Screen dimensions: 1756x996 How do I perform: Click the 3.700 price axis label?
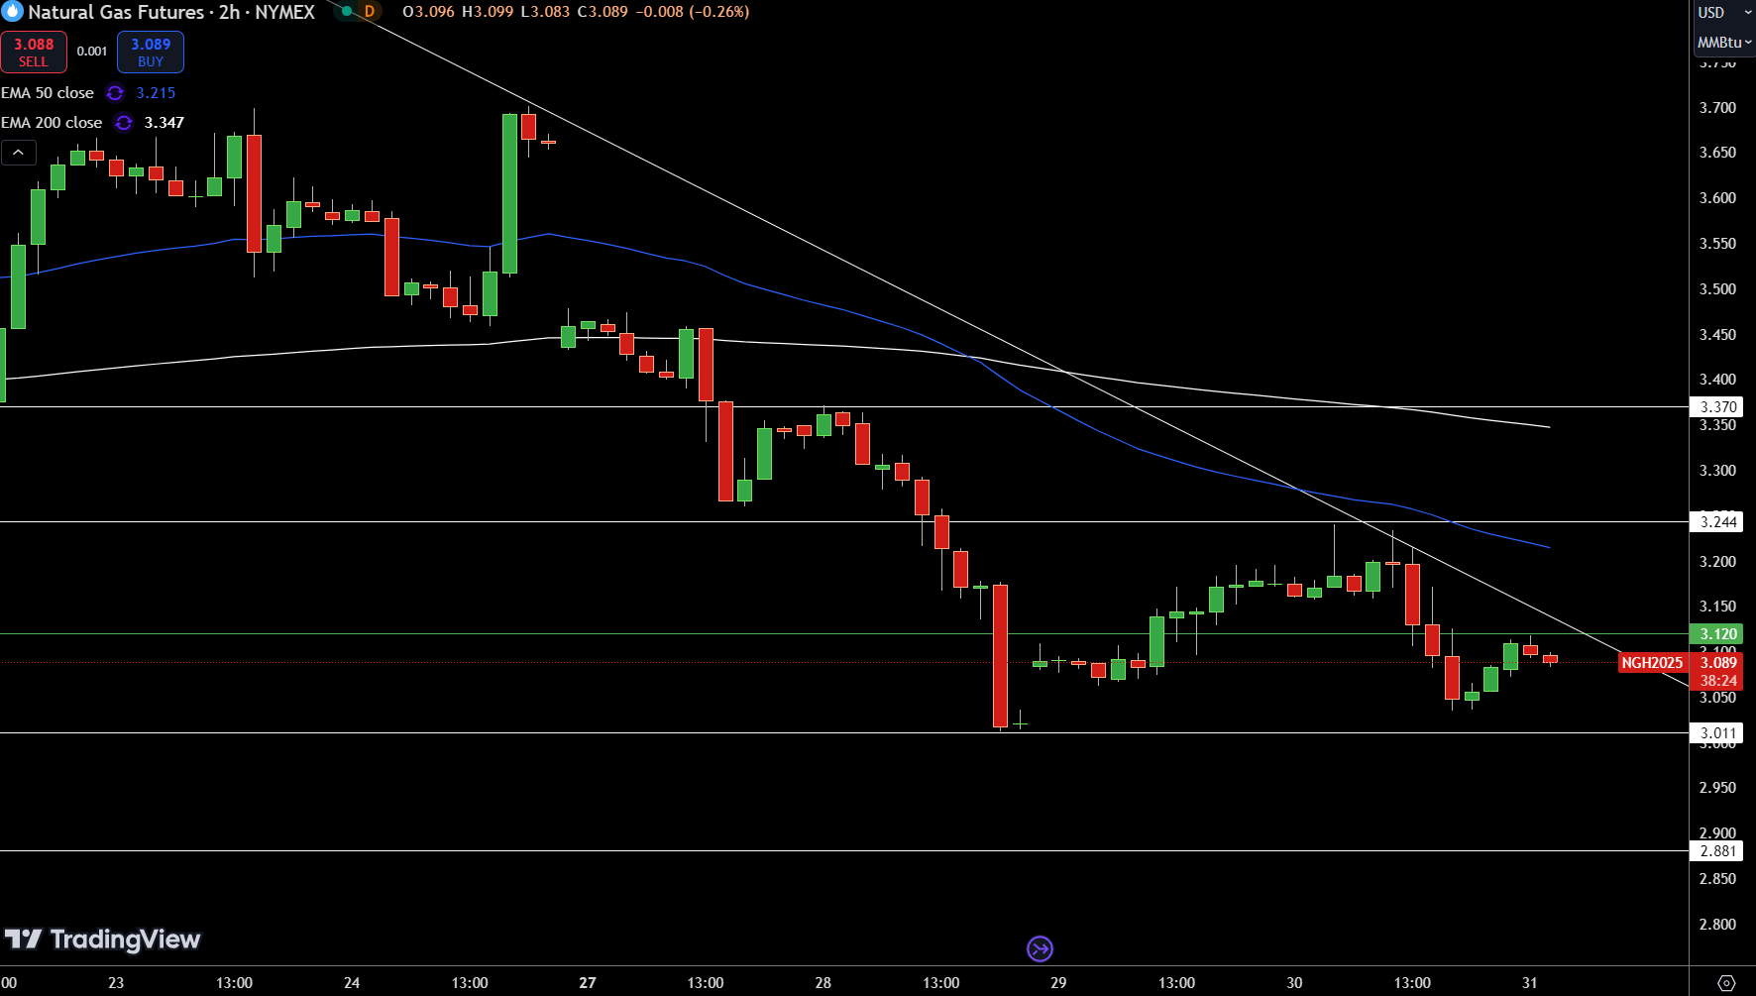pos(1717,108)
